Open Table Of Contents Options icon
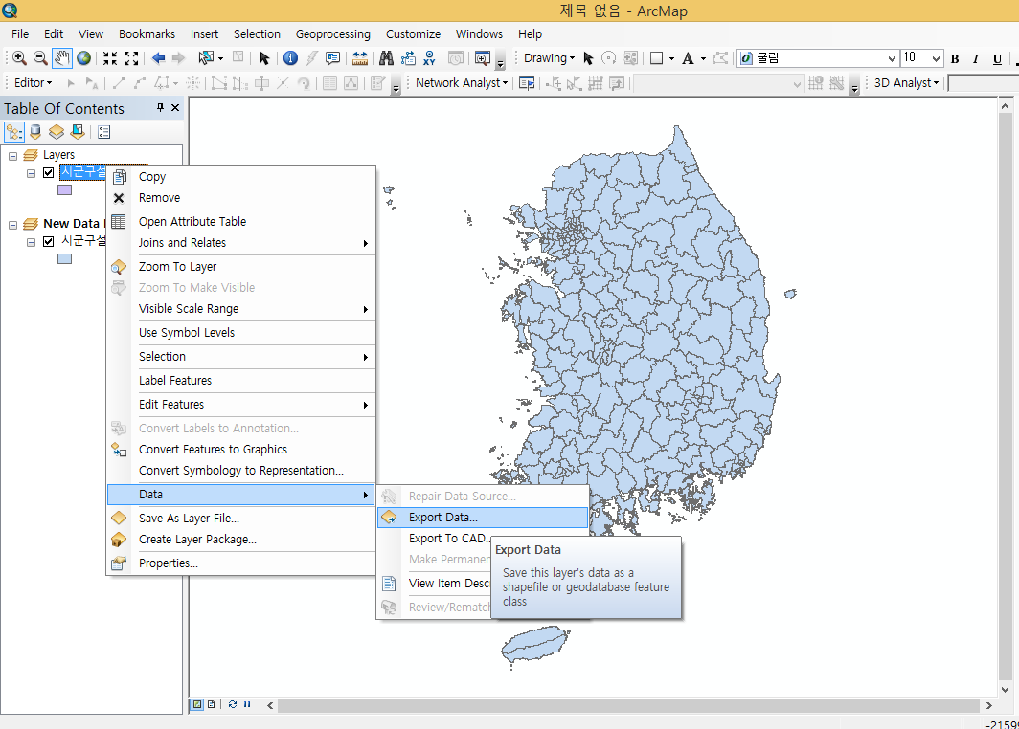The image size is (1019, 729). click(104, 132)
